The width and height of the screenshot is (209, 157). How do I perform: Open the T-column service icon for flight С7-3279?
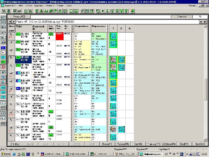coord(113,106)
